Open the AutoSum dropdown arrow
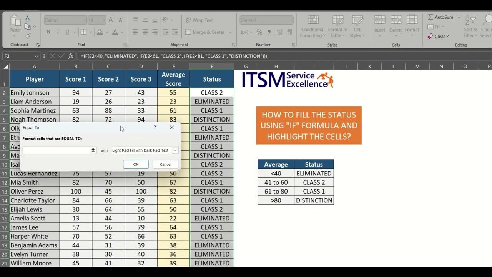 459,17
